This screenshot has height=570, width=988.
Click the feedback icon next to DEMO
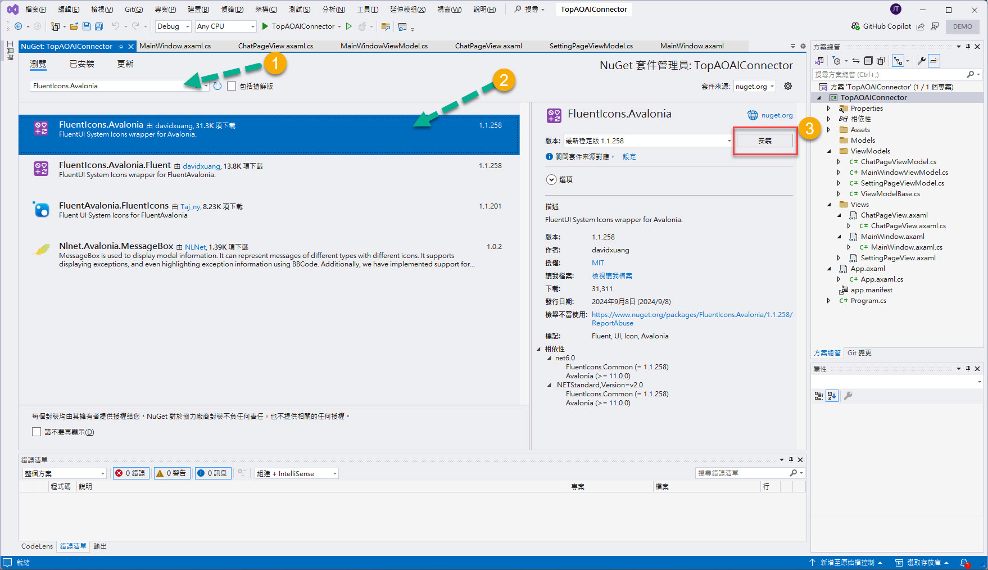tap(935, 26)
